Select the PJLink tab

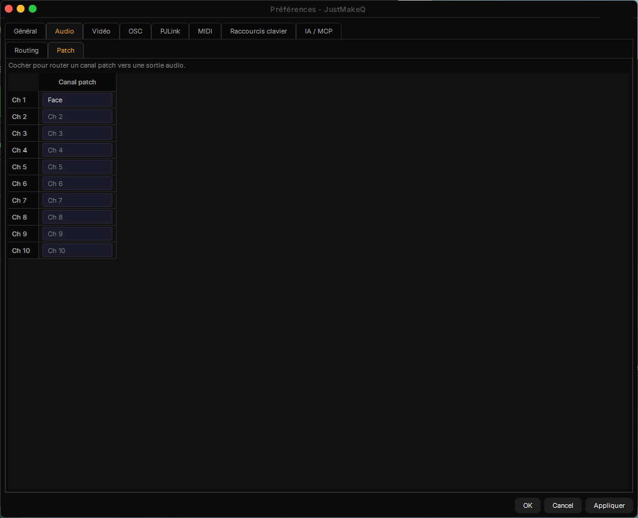[x=170, y=31]
